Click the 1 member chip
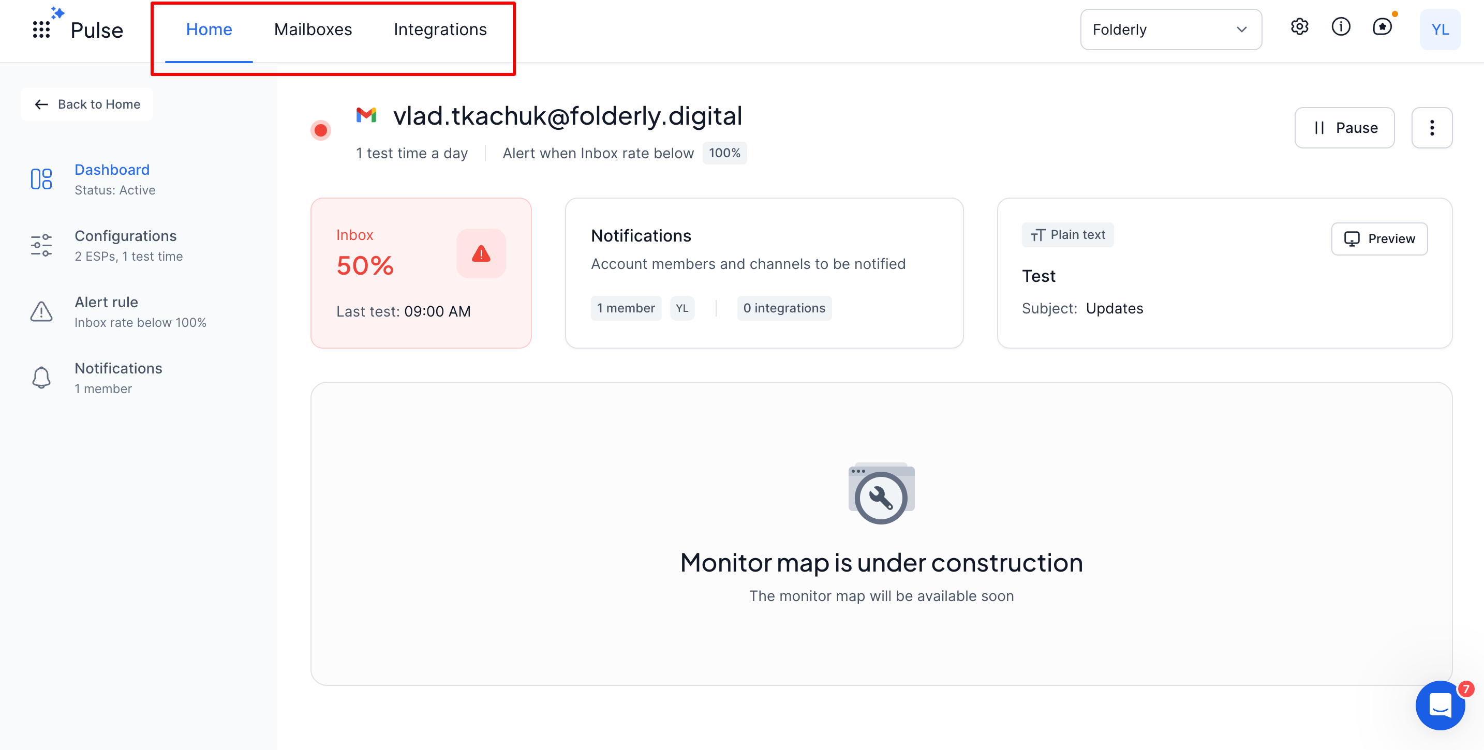Image resolution: width=1484 pixels, height=750 pixels. pyautogui.click(x=626, y=308)
